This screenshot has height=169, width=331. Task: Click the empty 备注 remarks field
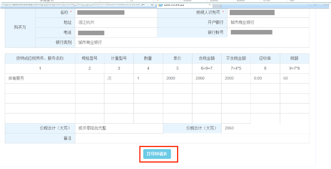coord(192,138)
